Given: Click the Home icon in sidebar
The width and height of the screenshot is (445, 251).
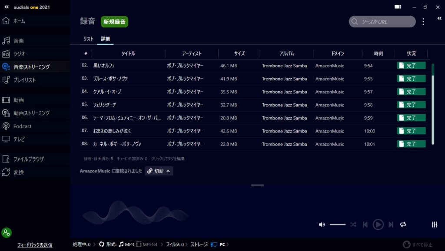Looking at the screenshot, I should pyautogui.click(x=6, y=21).
